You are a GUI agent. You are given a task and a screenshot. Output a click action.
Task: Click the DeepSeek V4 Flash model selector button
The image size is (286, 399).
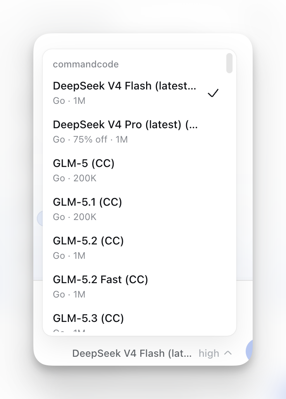pos(132,353)
